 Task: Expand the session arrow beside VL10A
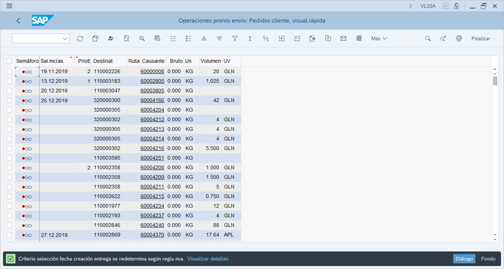click(410, 6)
